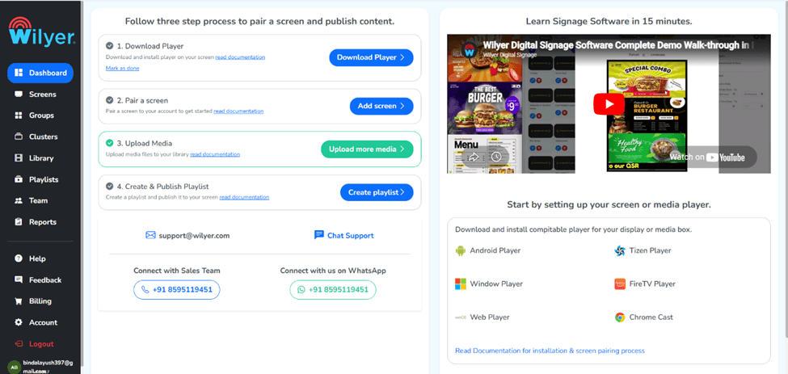Click the chat bubble icon
The height and width of the screenshot is (374, 788).
318,235
